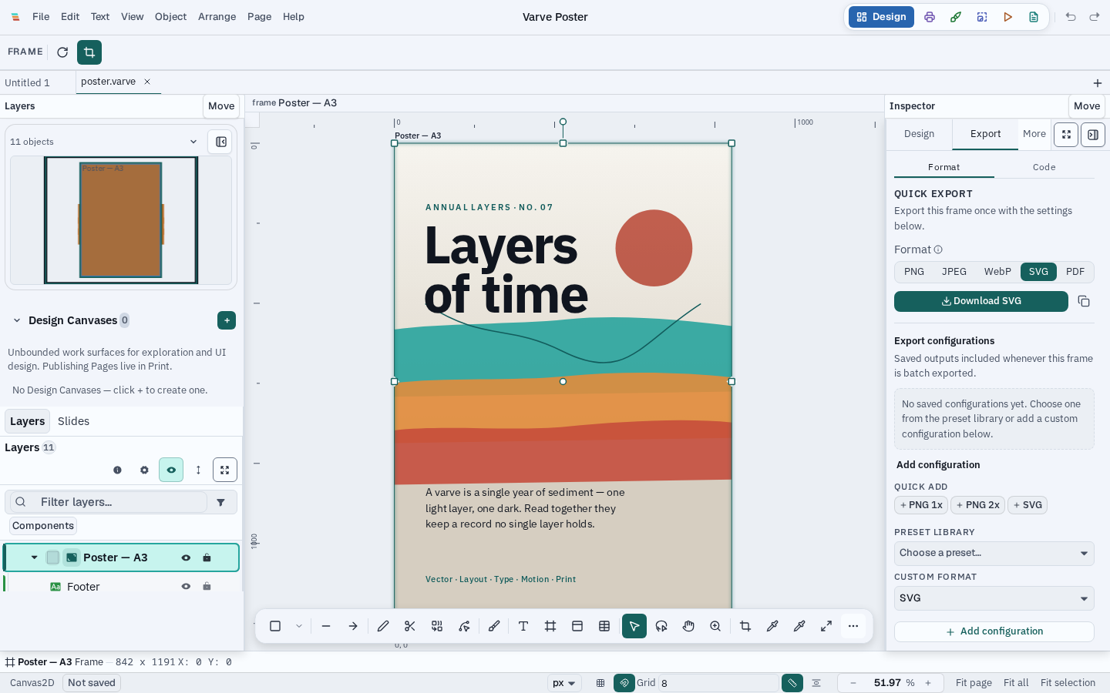1110x693 pixels.
Task: Collapse the Design Canvases section
Action: coord(17,320)
